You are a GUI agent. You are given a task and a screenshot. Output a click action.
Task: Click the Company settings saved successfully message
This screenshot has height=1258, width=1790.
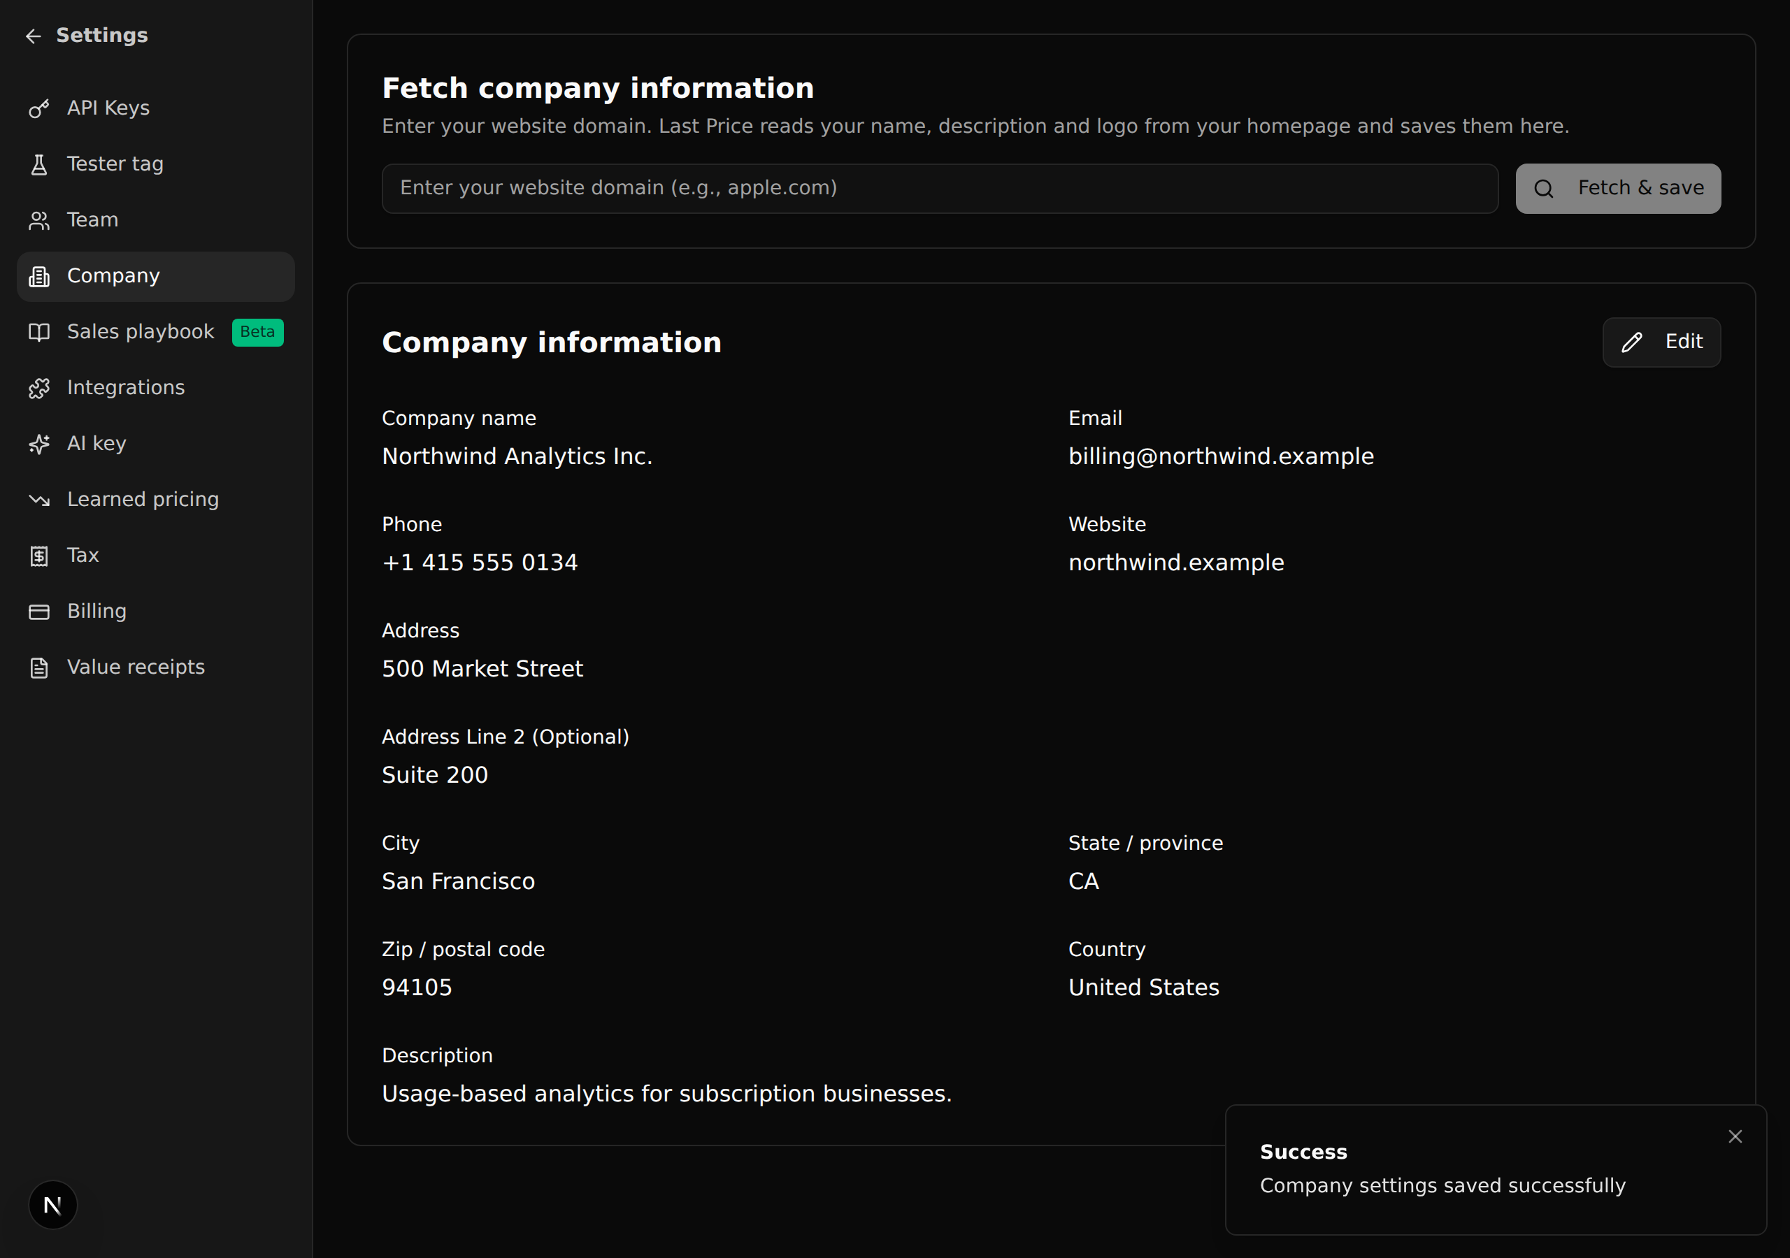click(x=1442, y=1185)
